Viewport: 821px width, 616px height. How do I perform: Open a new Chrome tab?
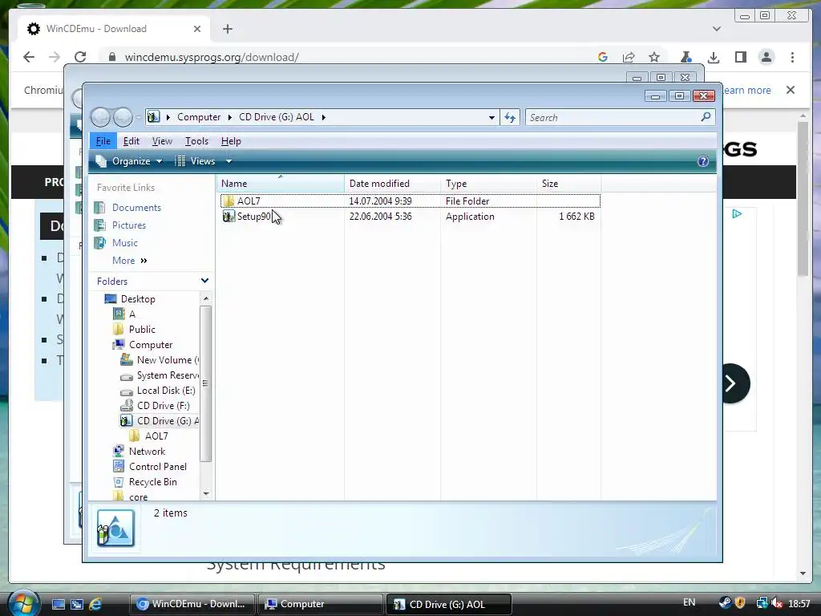227,29
